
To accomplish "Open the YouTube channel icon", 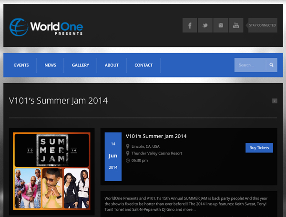I will 236,25.
